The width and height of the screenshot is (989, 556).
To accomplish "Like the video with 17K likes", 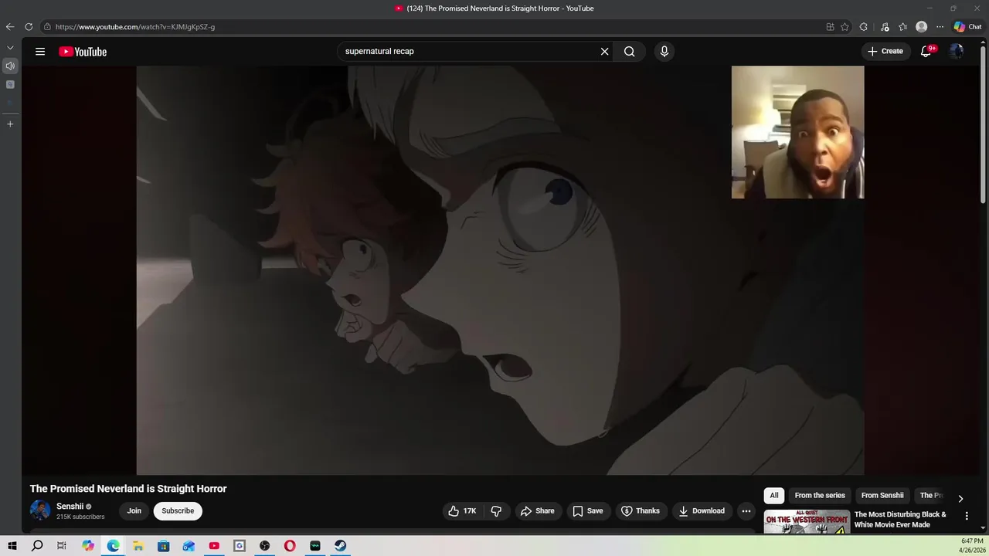I will click(x=462, y=511).
